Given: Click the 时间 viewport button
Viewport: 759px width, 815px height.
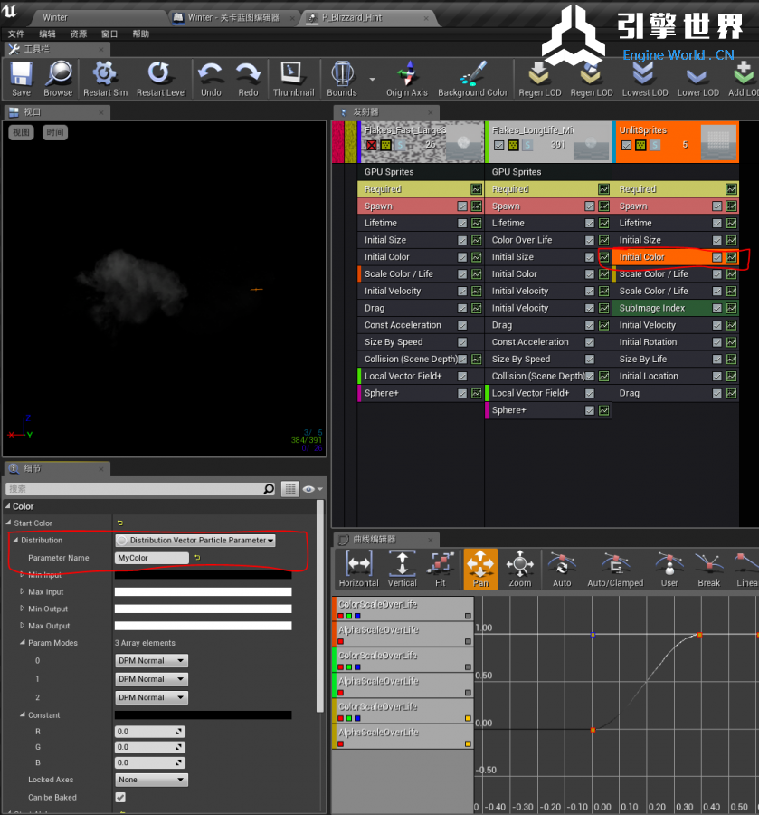Looking at the screenshot, I should click(x=55, y=132).
